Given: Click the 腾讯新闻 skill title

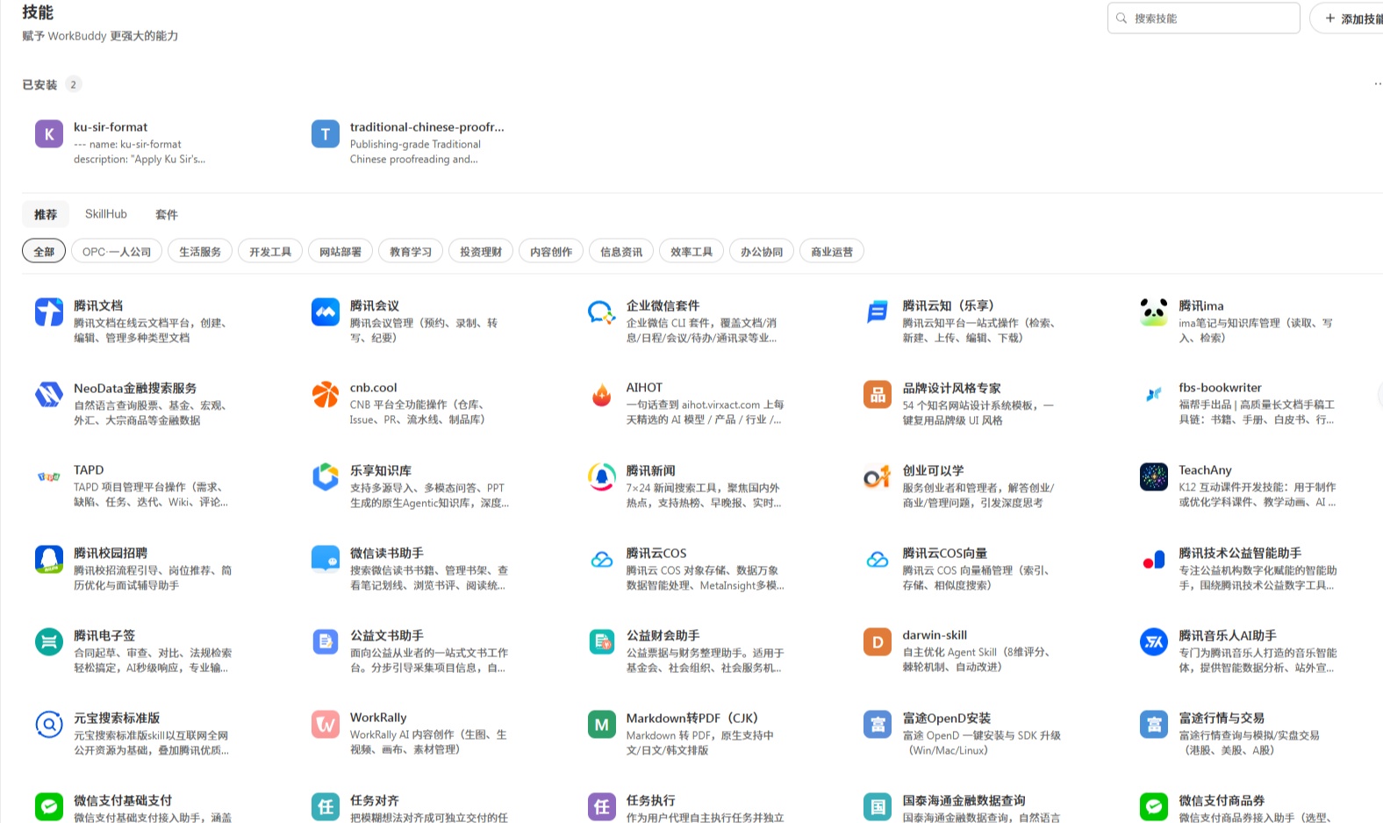Looking at the screenshot, I should click(650, 470).
